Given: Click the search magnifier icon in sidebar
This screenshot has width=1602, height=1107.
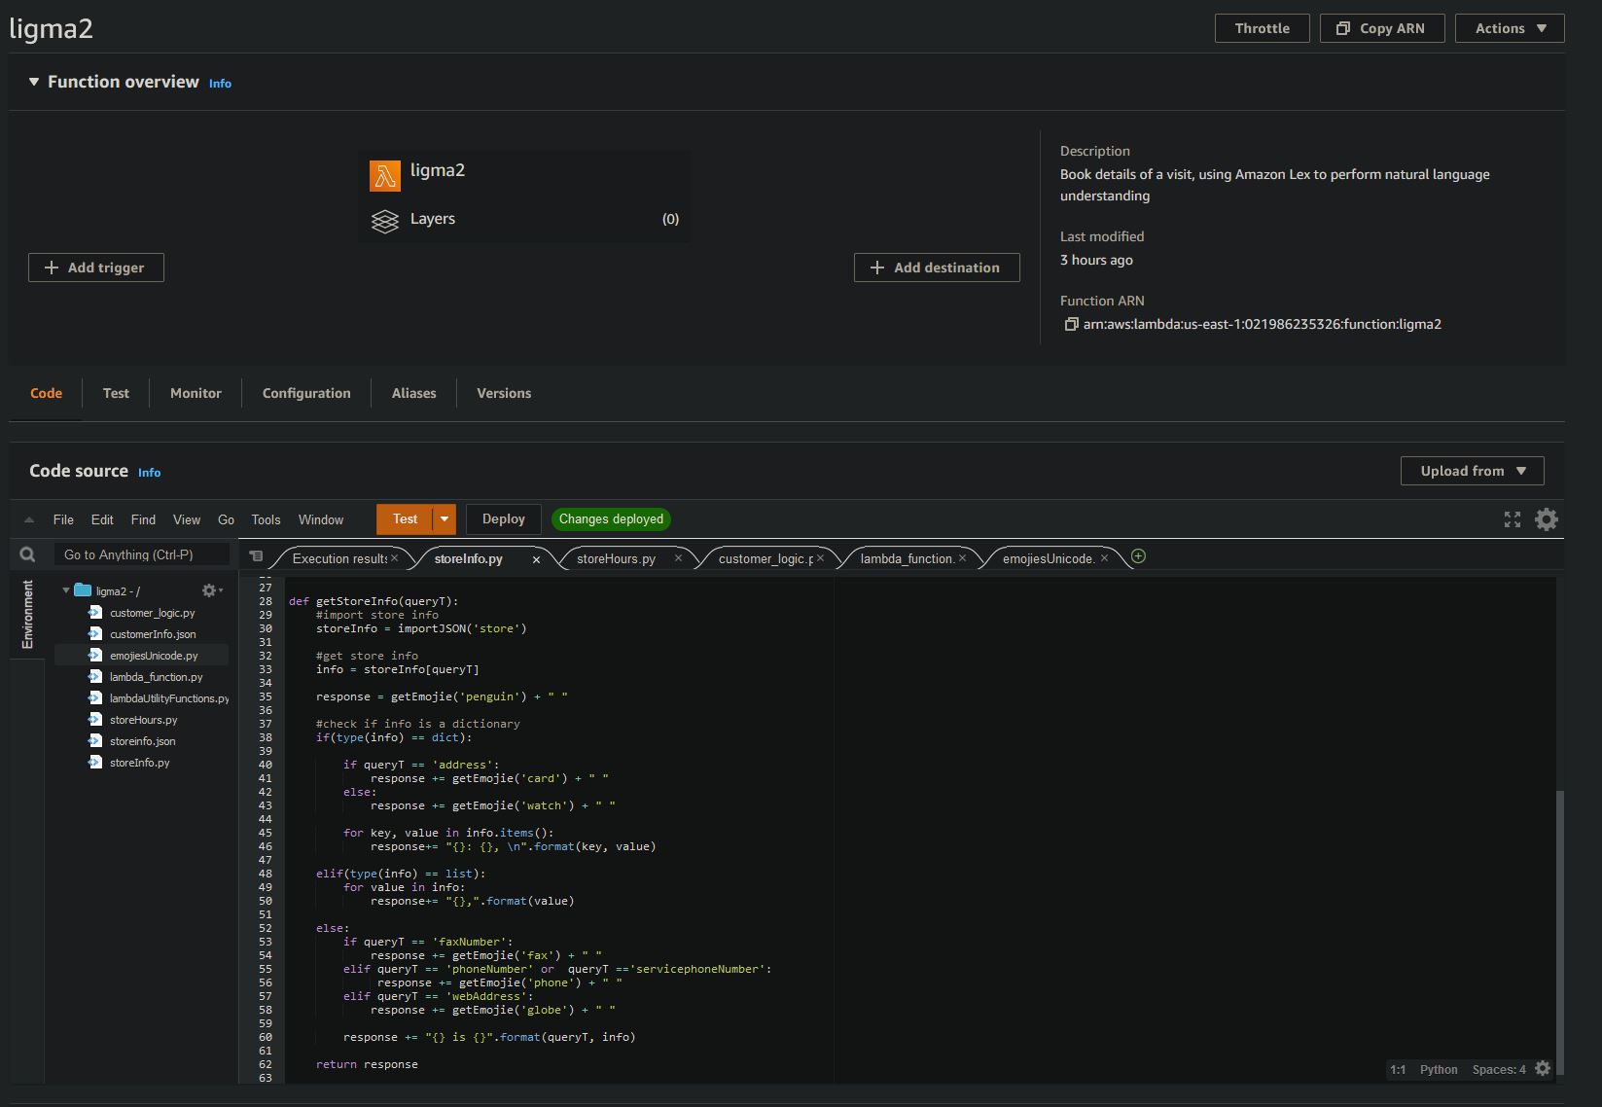Looking at the screenshot, I should (27, 554).
